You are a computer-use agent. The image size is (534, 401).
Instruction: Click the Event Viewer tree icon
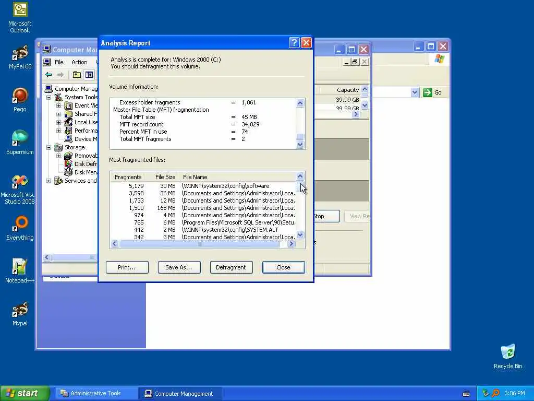coord(68,105)
